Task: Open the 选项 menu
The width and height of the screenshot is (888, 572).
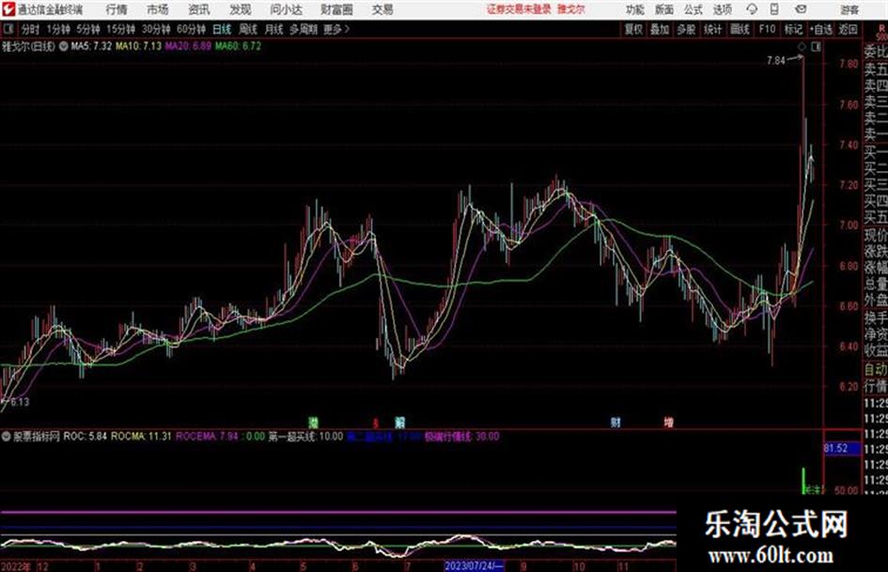Action: point(722,9)
